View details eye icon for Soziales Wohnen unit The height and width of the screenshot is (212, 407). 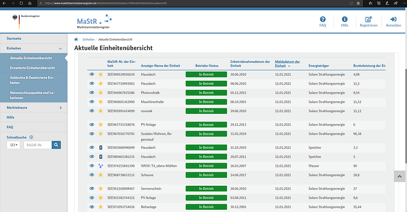coord(92,134)
